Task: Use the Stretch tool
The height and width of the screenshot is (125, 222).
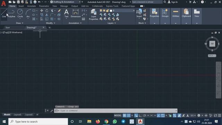Action: tap(42, 19)
